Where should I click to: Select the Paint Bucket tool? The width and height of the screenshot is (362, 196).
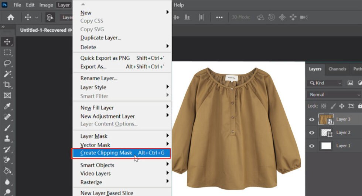click(x=7, y=171)
